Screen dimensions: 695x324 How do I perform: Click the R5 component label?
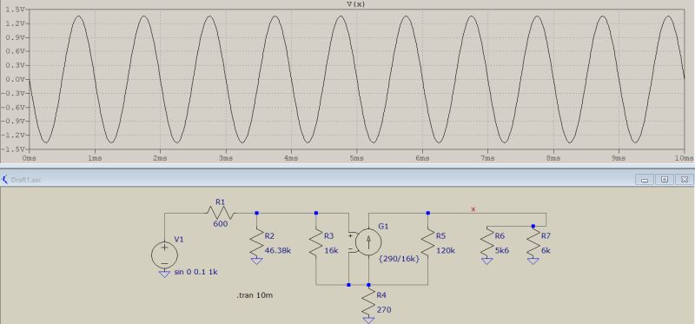441,235
